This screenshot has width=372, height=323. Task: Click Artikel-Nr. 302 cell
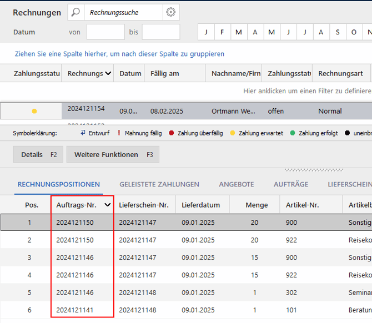(291, 292)
